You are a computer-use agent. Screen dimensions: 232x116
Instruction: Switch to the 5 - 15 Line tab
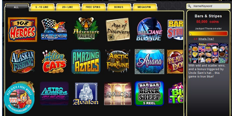pos(42,7)
